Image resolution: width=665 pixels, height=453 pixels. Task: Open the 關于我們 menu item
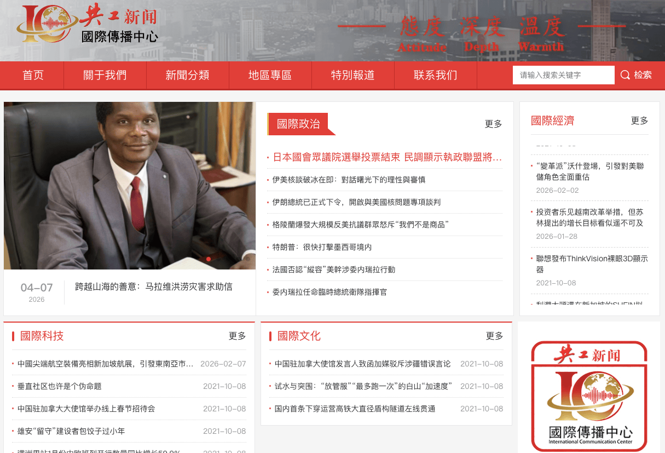point(105,75)
